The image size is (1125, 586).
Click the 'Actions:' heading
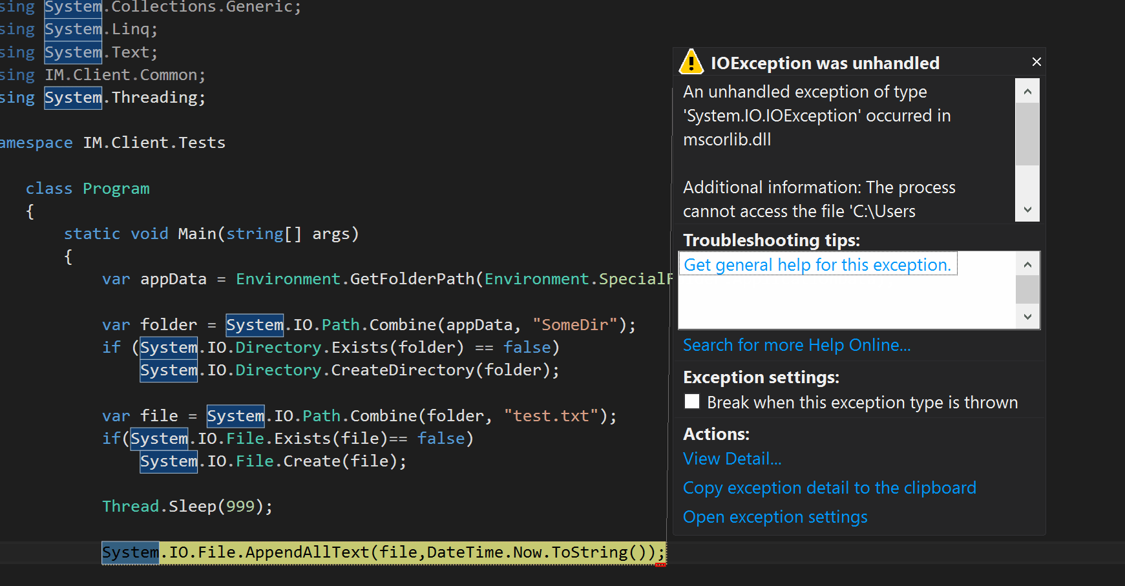point(716,434)
